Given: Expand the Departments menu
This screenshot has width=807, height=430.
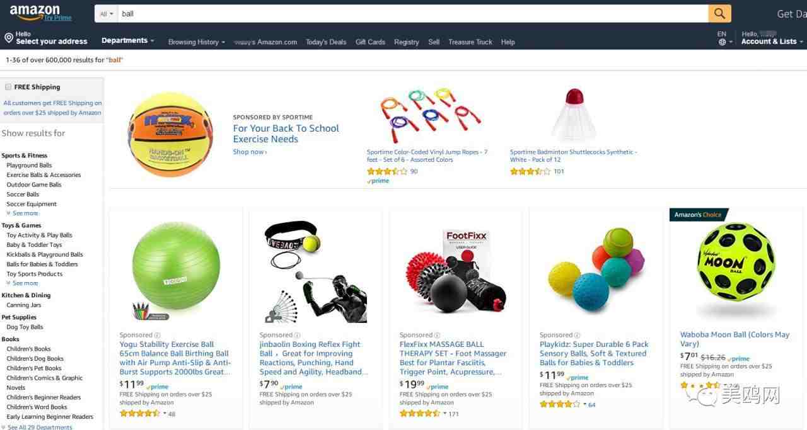Looking at the screenshot, I should pos(127,40).
